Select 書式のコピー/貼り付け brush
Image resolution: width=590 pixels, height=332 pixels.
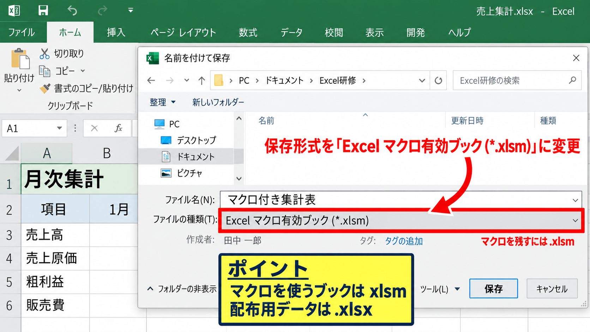click(x=45, y=88)
